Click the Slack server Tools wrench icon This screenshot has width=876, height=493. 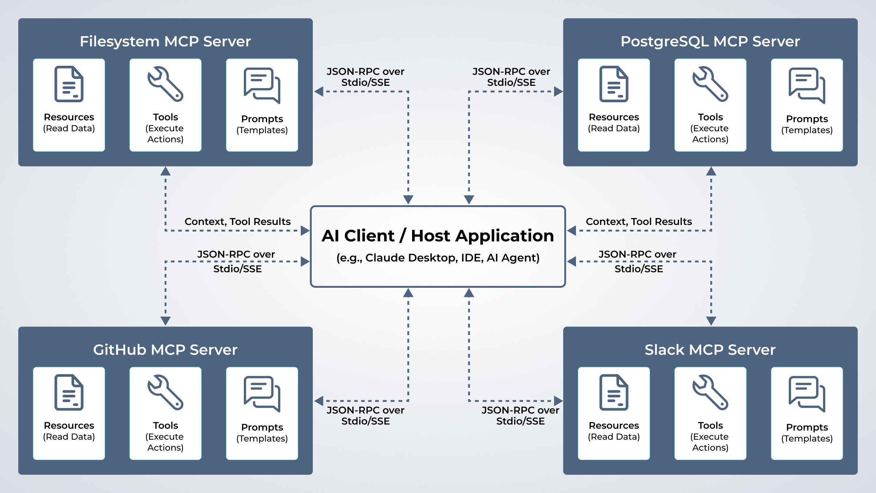coord(710,393)
